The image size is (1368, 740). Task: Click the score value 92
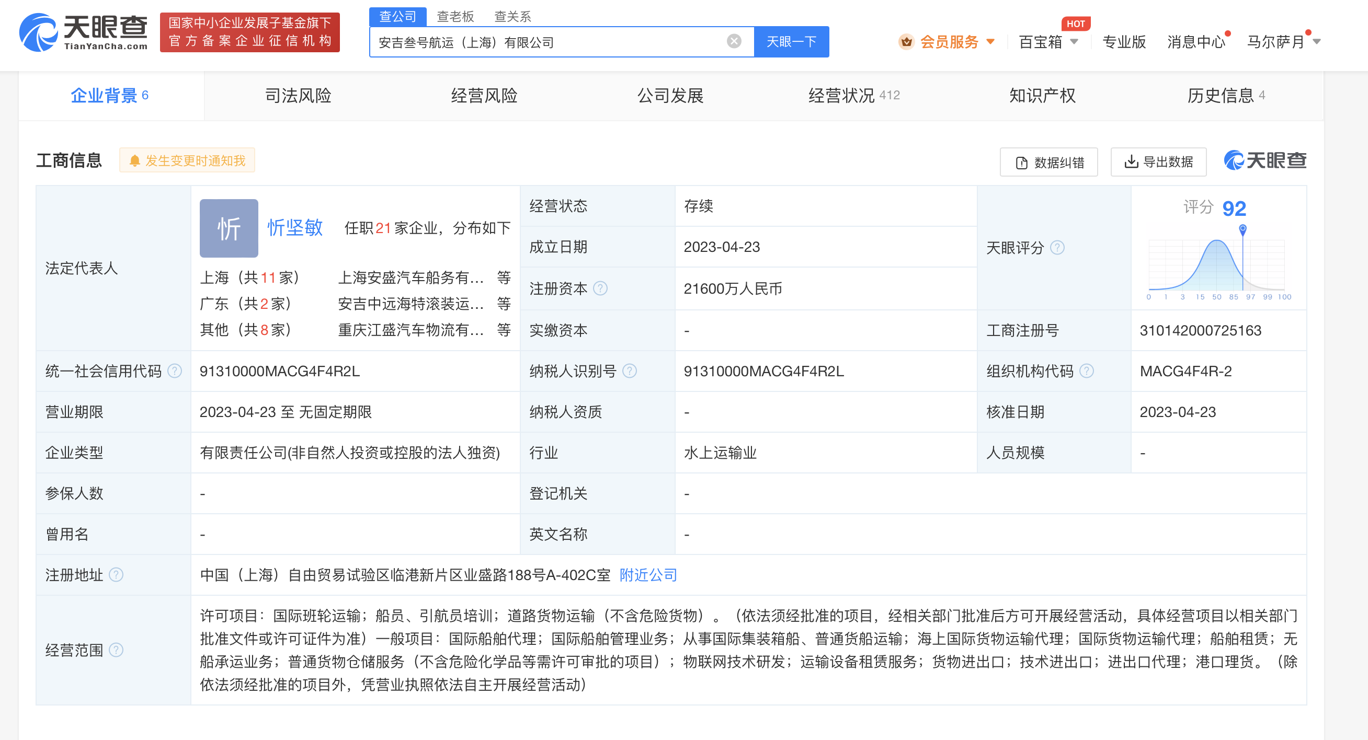[1234, 208]
